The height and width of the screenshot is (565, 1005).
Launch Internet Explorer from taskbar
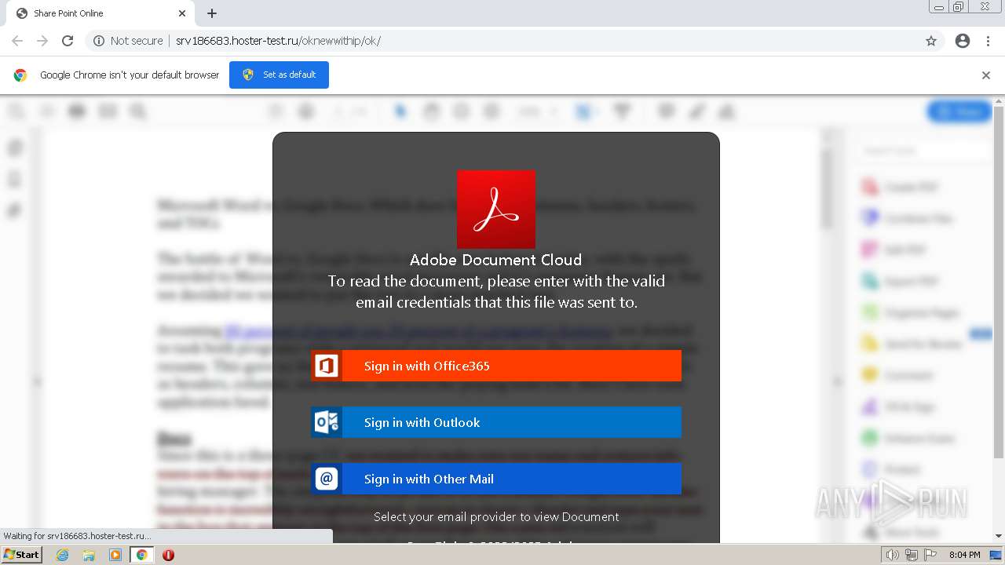63,555
